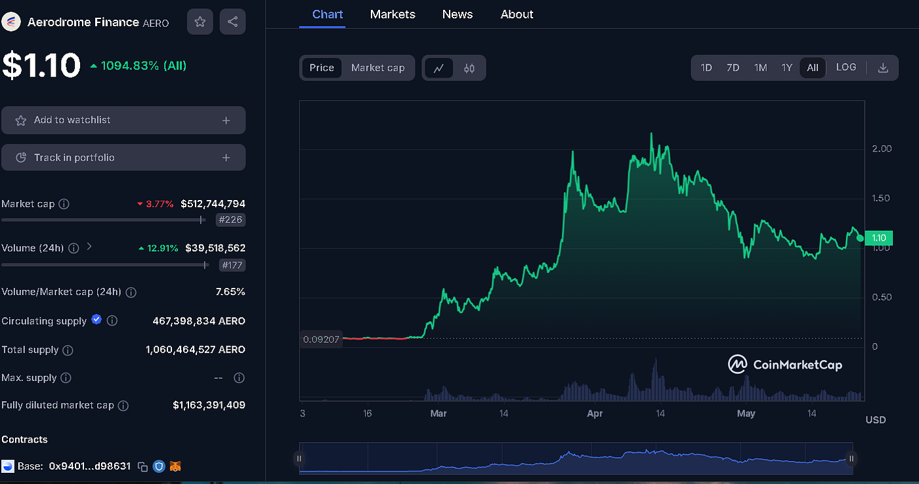Open Total supply info icon
The image size is (919, 484).
[x=68, y=350]
